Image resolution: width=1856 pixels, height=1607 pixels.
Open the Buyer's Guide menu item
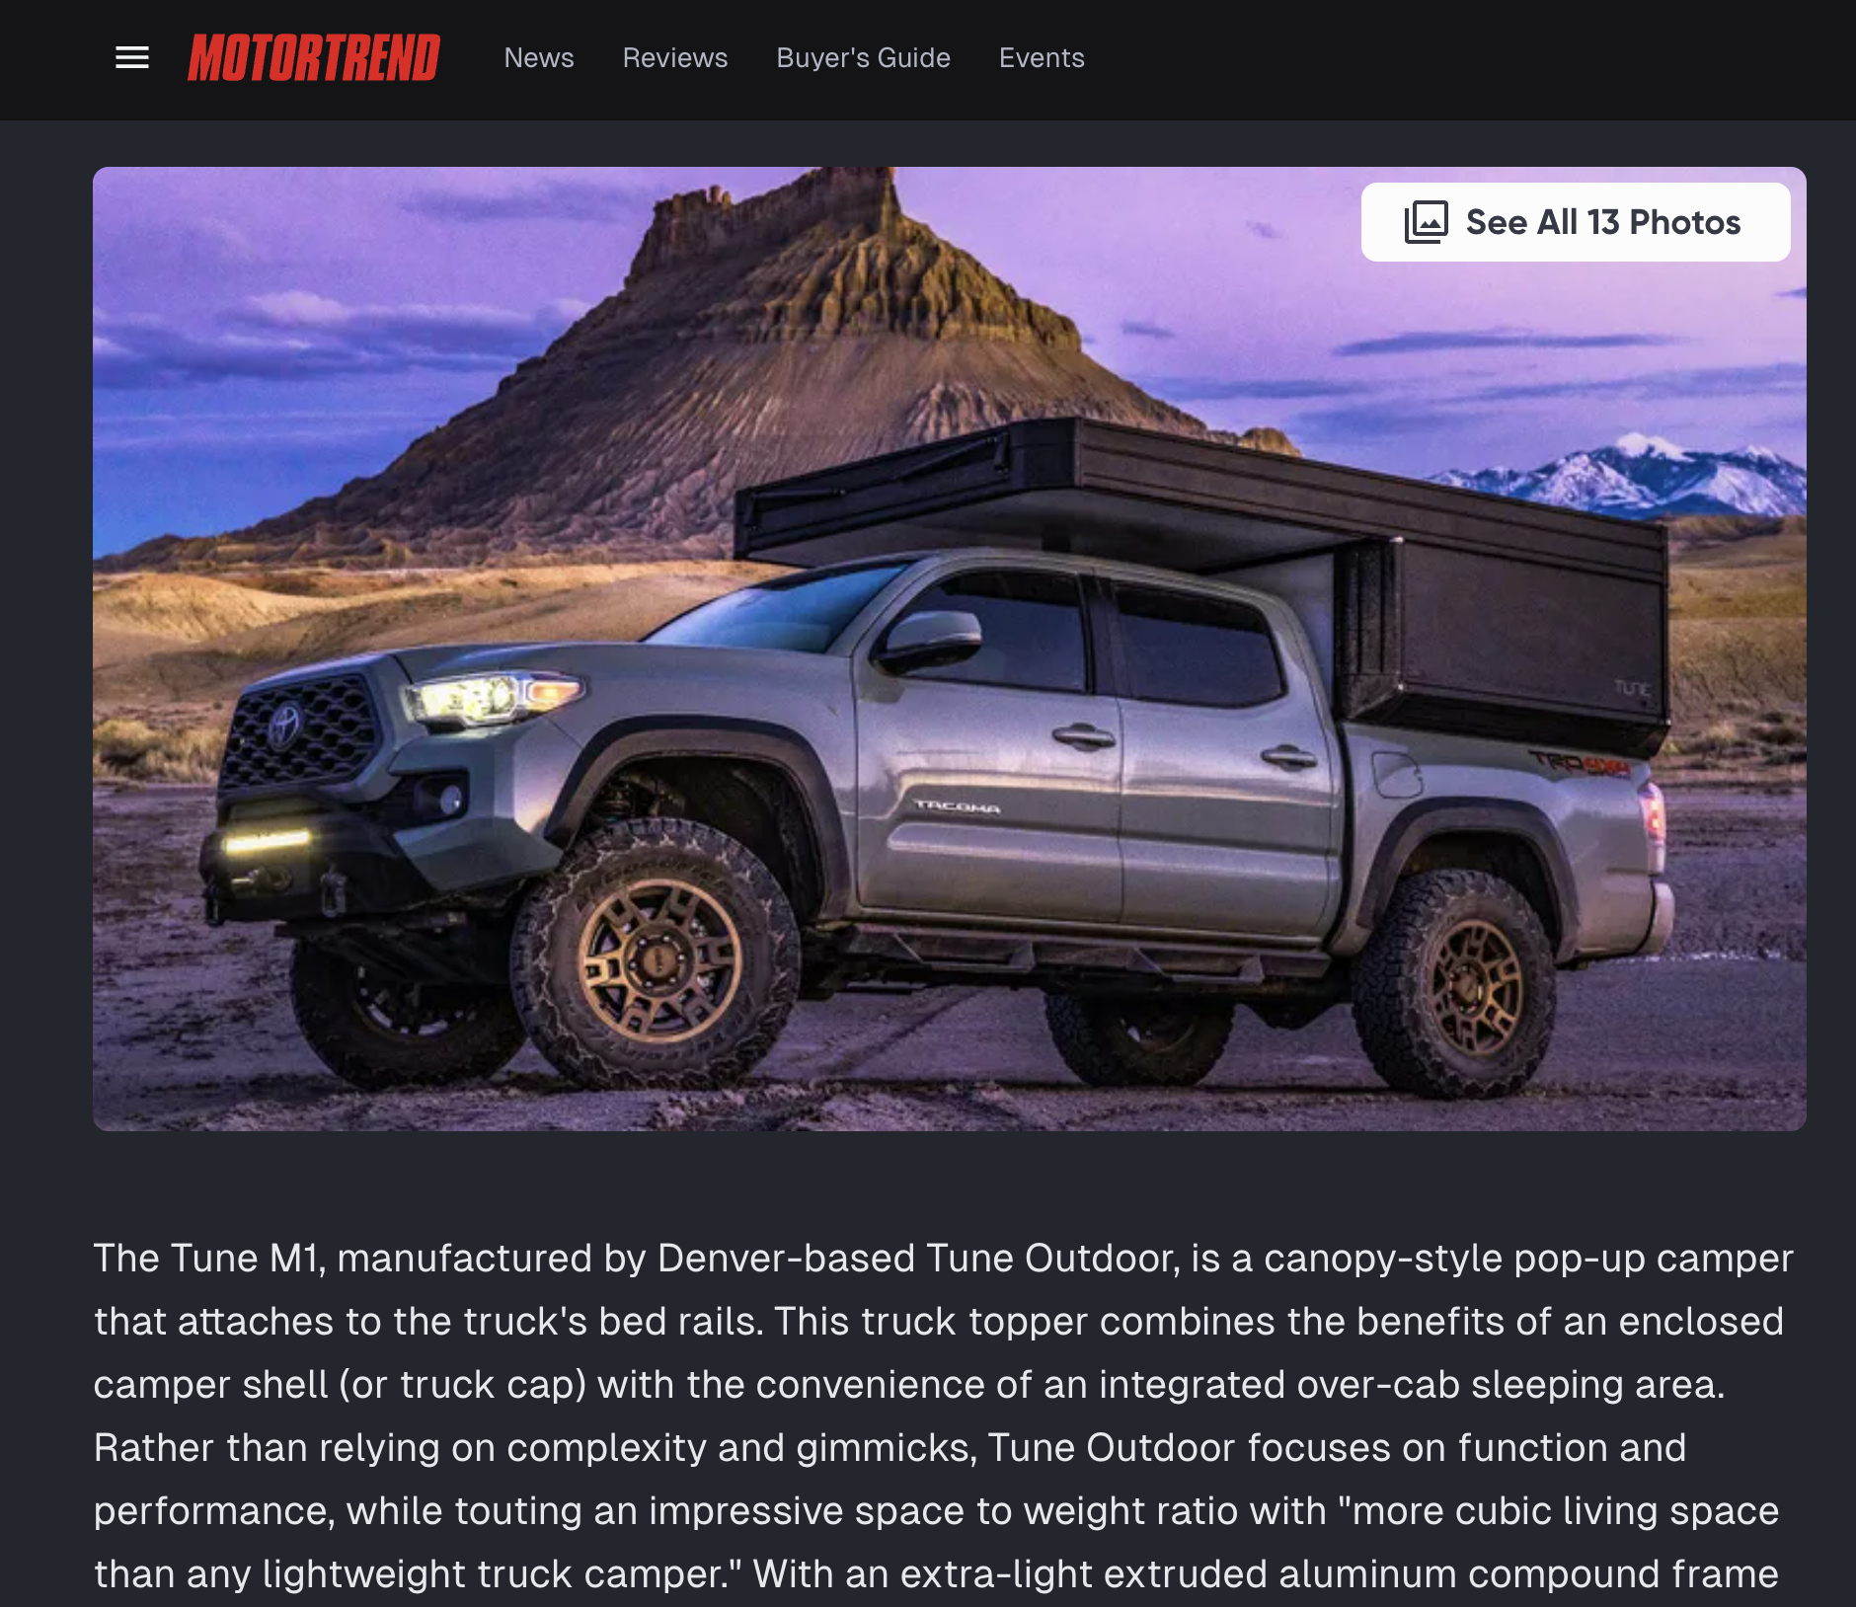863,58
